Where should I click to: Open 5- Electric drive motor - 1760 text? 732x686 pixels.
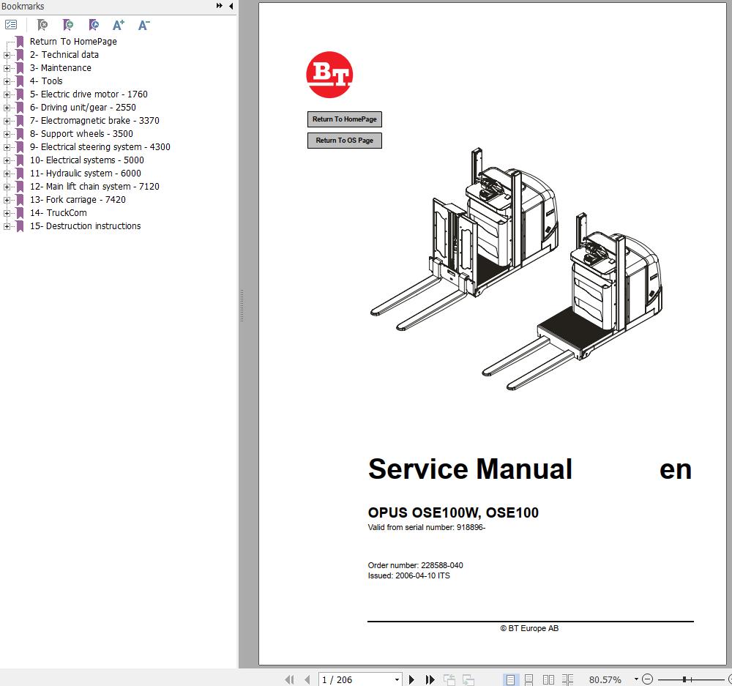tap(89, 94)
